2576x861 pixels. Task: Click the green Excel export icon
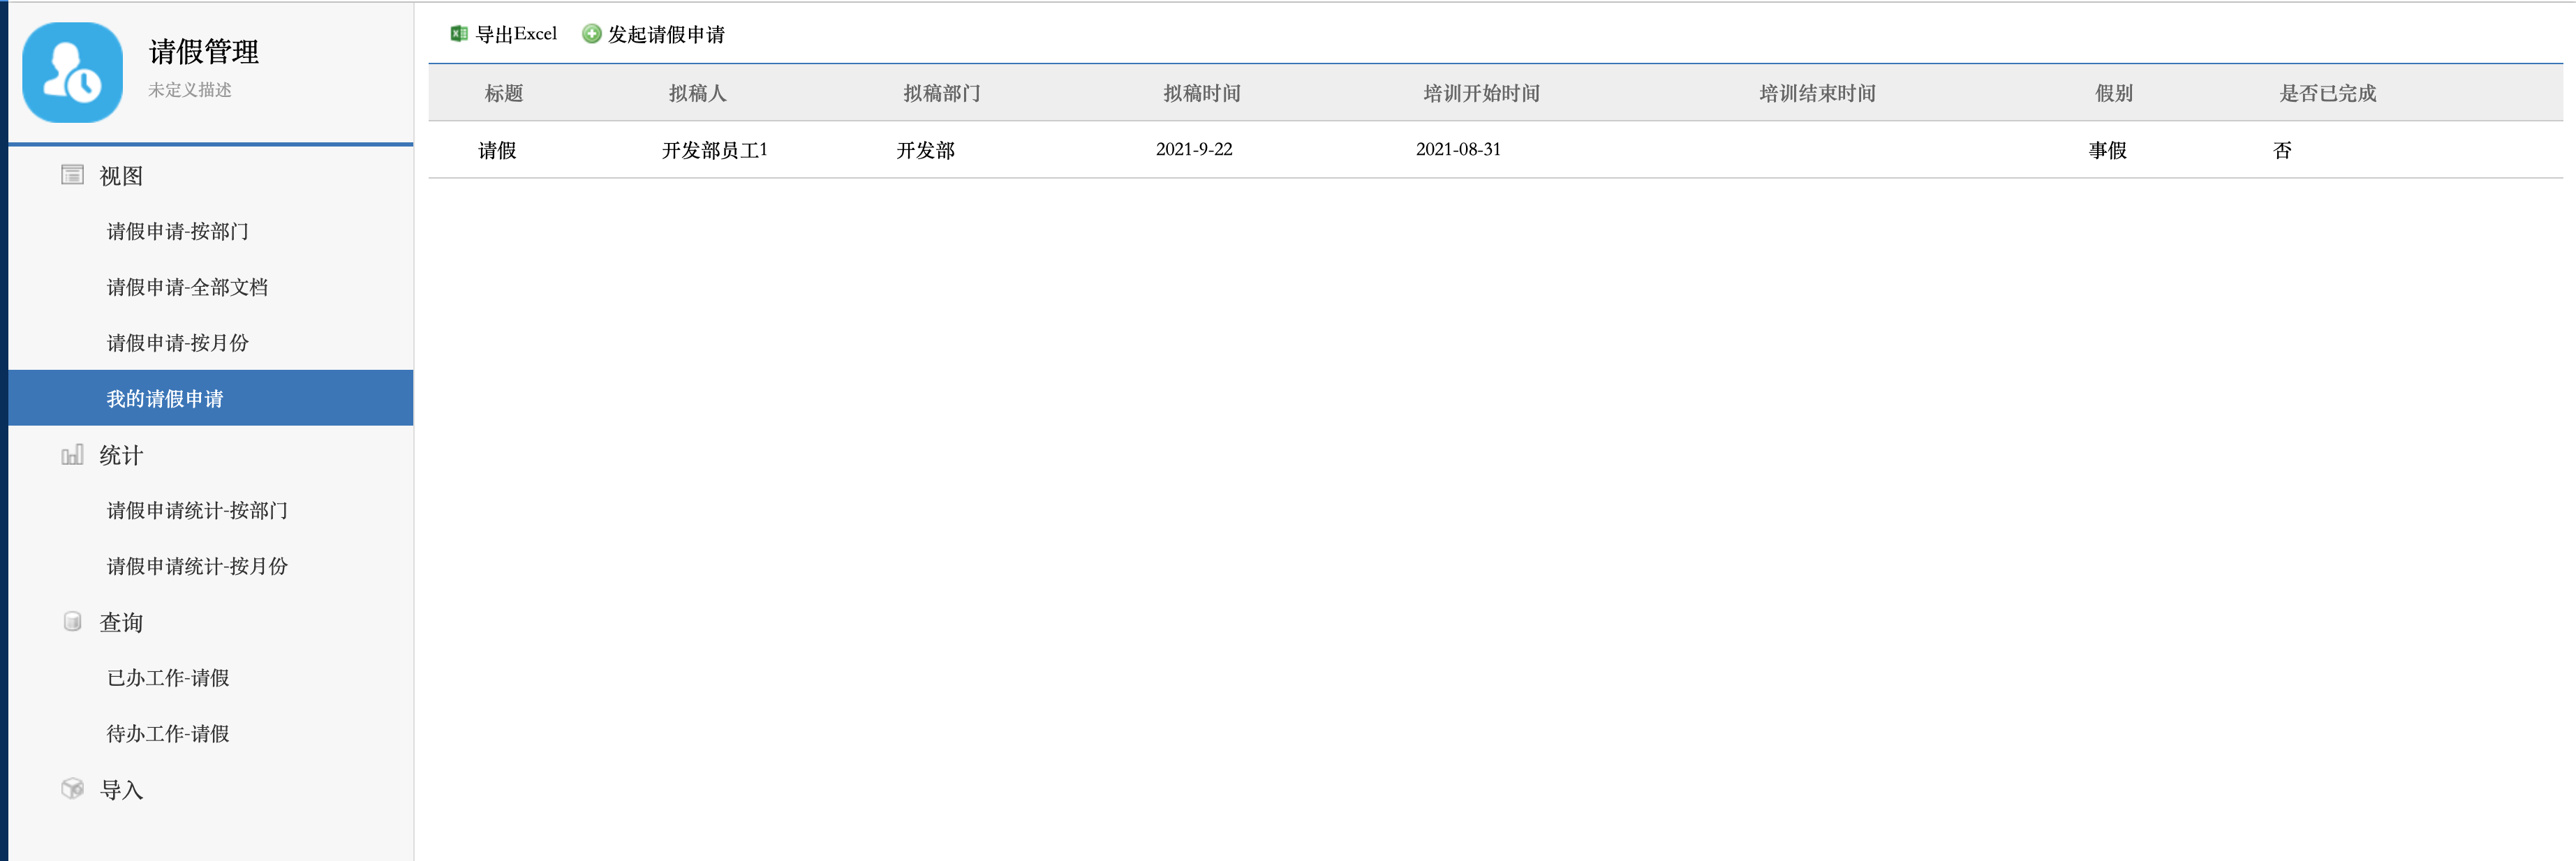click(459, 34)
